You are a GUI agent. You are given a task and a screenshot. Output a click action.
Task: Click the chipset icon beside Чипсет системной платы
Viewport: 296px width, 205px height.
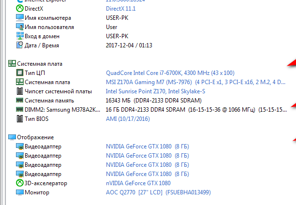point(20,91)
